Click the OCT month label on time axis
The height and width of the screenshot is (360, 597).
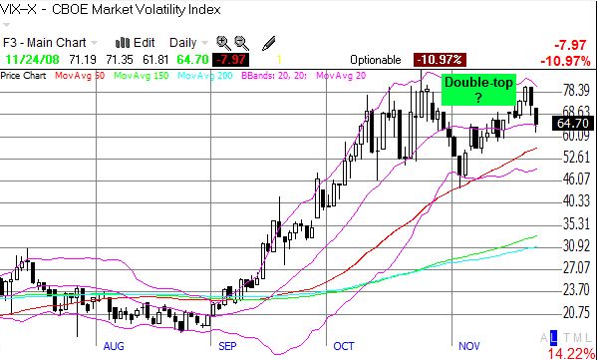click(x=344, y=346)
